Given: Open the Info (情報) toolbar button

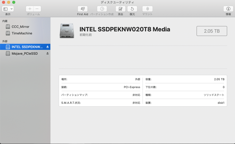Looking at the screenshot, I should 228,9.
